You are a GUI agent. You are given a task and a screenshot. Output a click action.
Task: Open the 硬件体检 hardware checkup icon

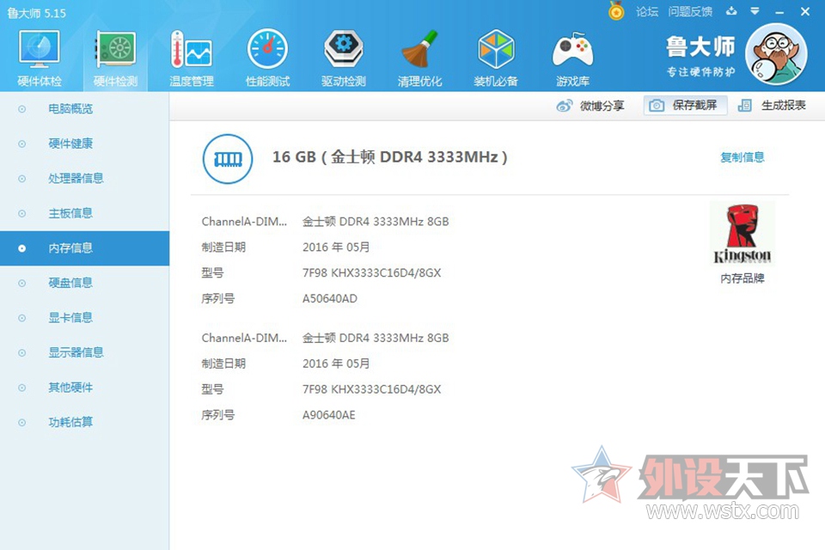coord(40,58)
